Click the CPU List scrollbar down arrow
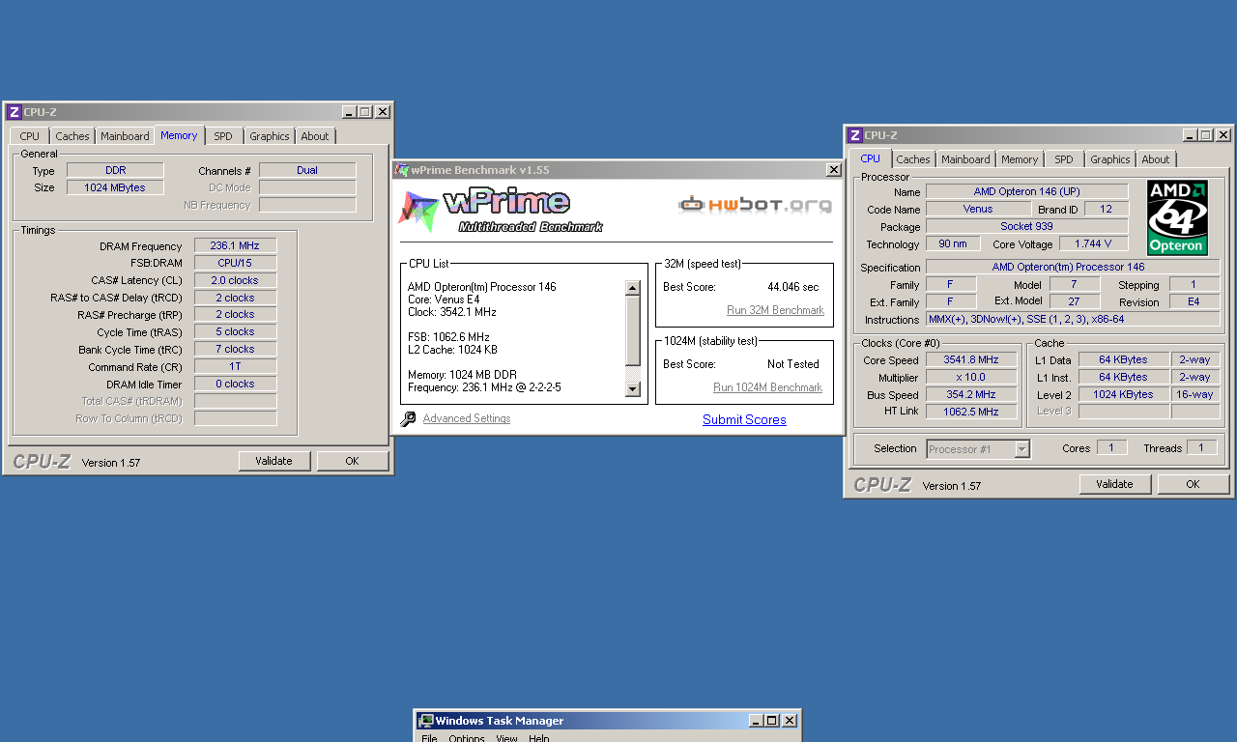The width and height of the screenshot is (1237, 742). (633, 389)
